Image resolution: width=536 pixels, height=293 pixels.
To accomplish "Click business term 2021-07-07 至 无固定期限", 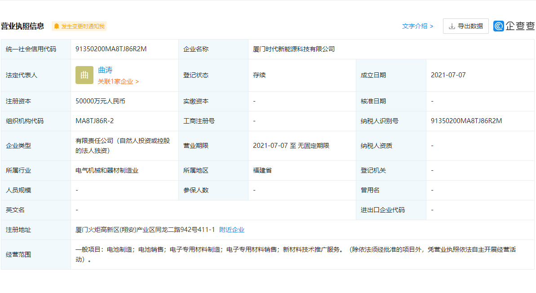I will [x=291, y=146].
